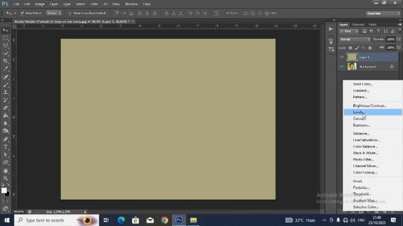Choose Solid Color from the menu
Image resolution: width=403 pixels, height=226 pixels.
point(373,84)
